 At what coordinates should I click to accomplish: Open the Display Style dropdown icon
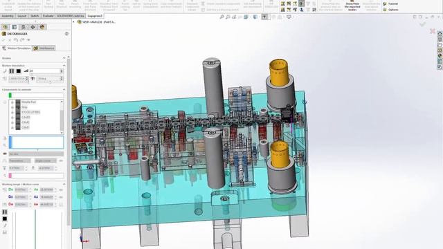tap(256, 17)
